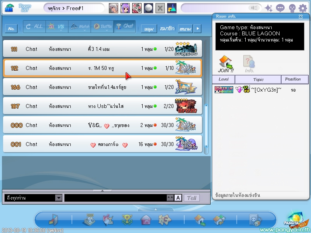Open the golf ball equipment slot
311x233 pixels.
149,8
